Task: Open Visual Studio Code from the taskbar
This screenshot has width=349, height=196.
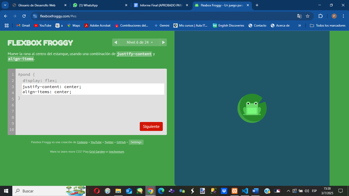Action: [245, 191]
